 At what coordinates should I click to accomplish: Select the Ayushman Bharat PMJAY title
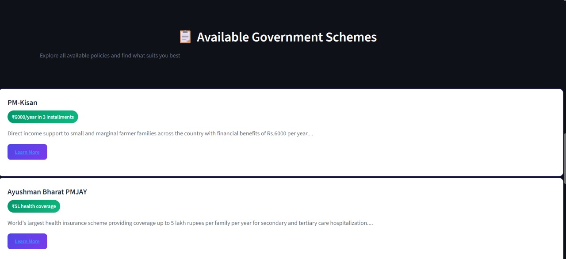(x=47, y=192)
